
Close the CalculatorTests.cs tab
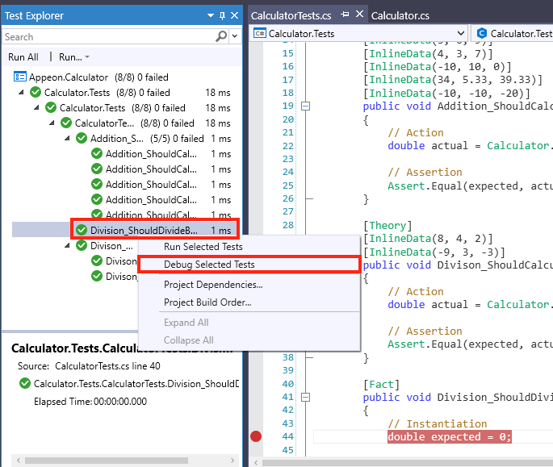pos(359,14)
